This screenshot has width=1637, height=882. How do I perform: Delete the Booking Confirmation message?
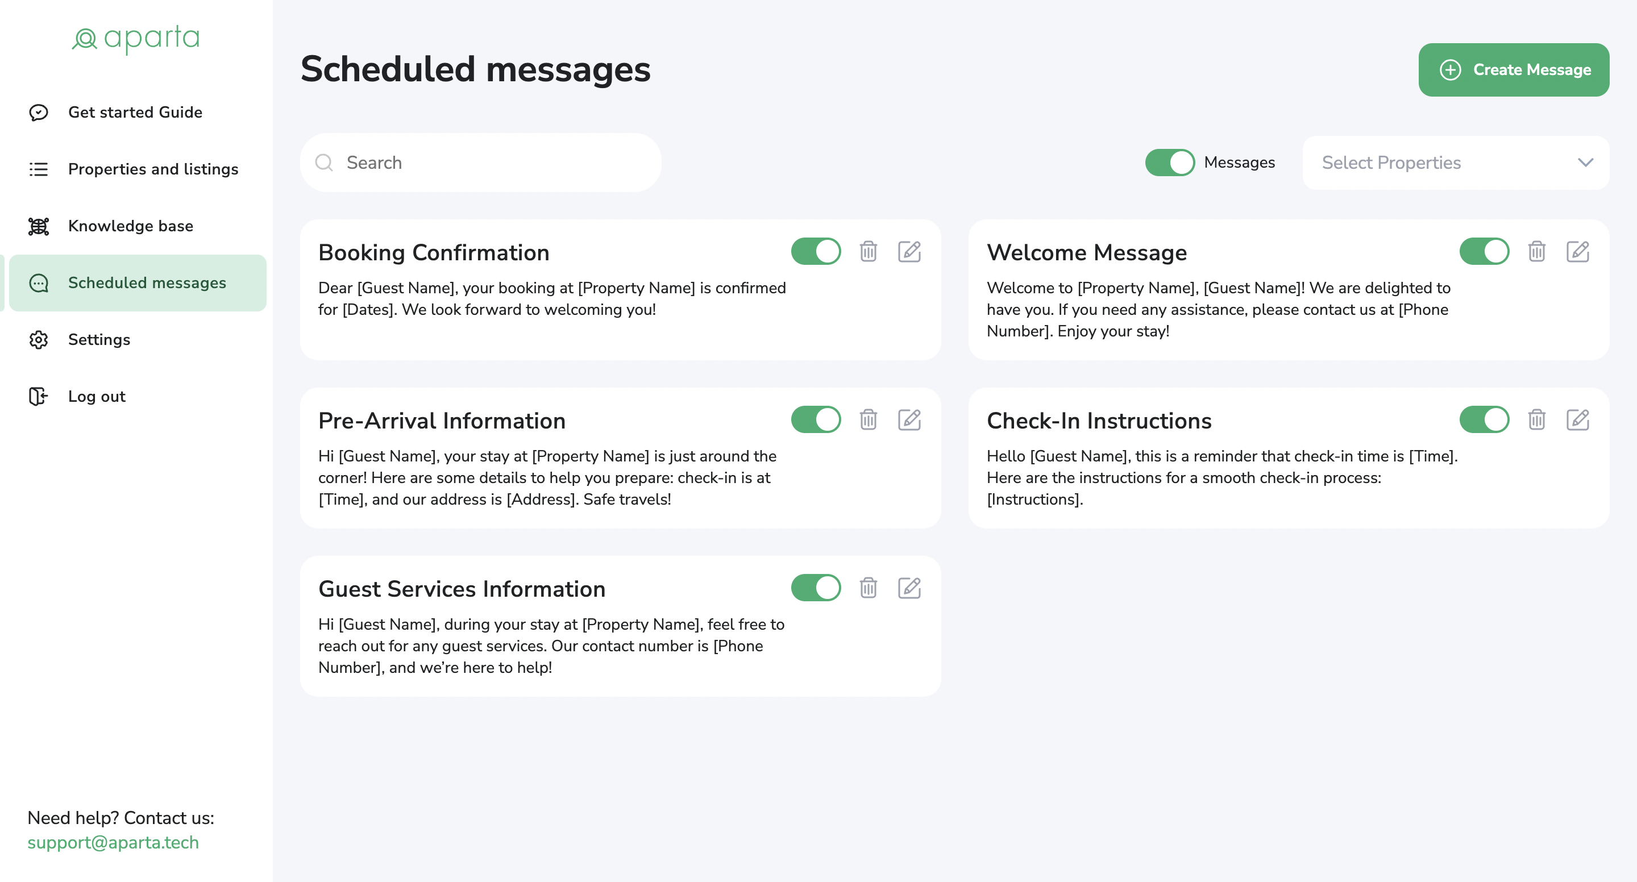[x=868, y=252]
